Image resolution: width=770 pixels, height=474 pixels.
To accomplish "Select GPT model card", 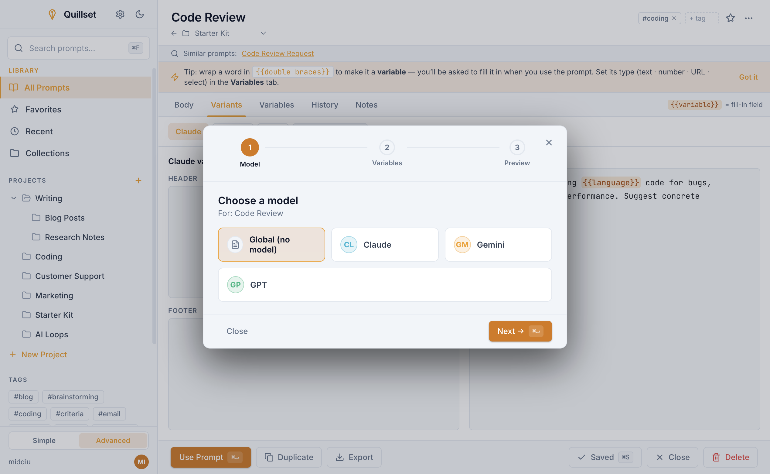I will click(385, 285).
